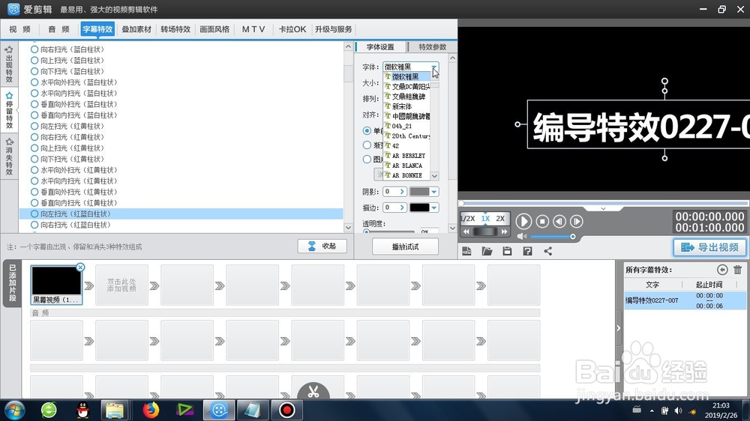Switch to 转场特效 tab
This screenshot has height=421, width=750.
[x=175, y=30]
